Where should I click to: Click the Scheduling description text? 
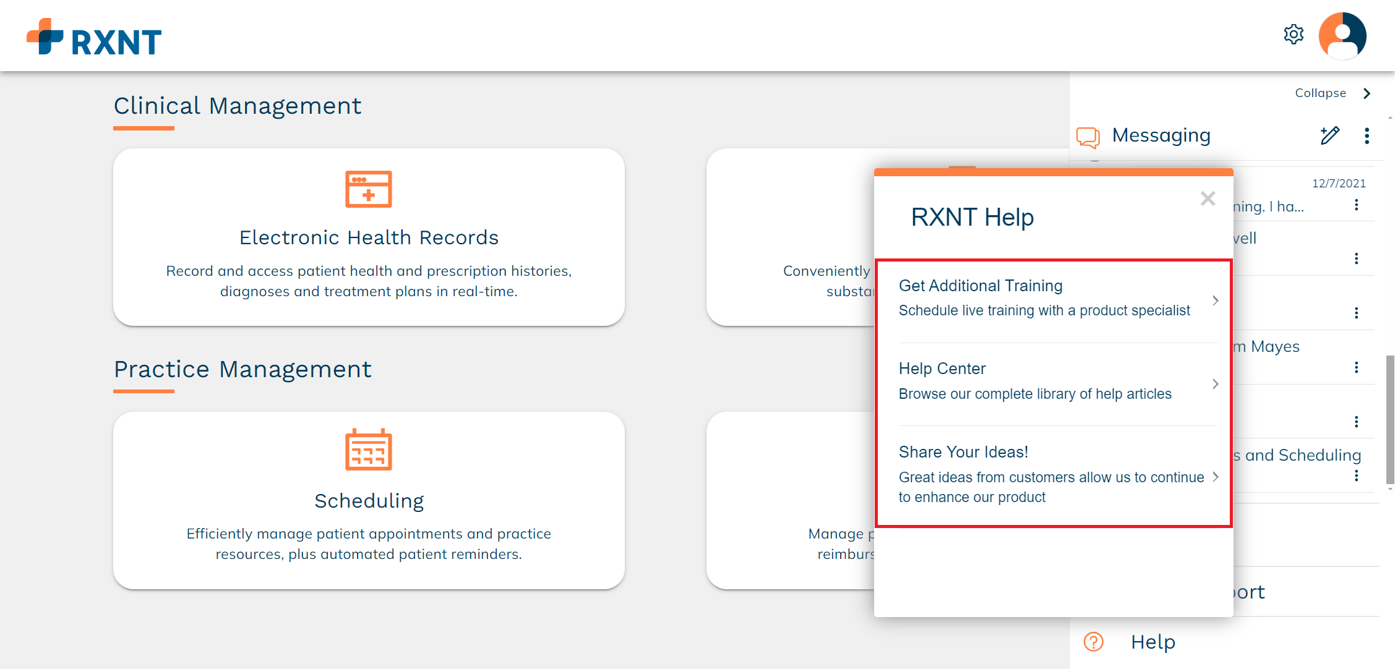369,543
